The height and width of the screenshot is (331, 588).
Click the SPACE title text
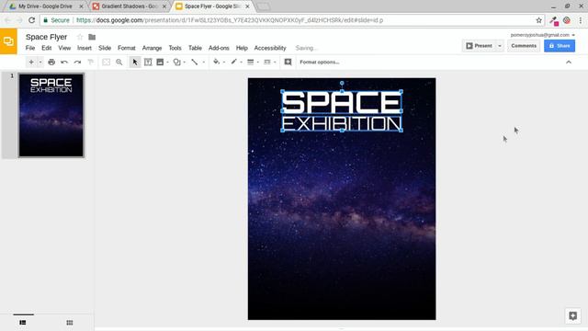[342, 102]
